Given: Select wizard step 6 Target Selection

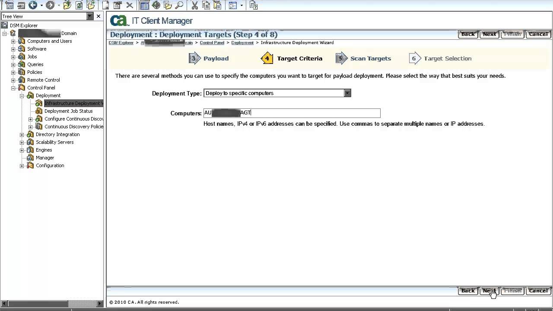Looking at the screenshot, I should [x=440, y=58].
